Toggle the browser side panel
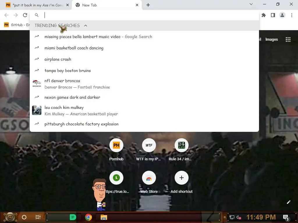The height and width of the screenshot is (223, 298). point(273,15)
